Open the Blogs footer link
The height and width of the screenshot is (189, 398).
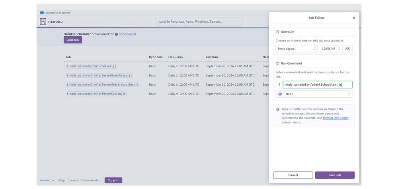pos(62,180)
